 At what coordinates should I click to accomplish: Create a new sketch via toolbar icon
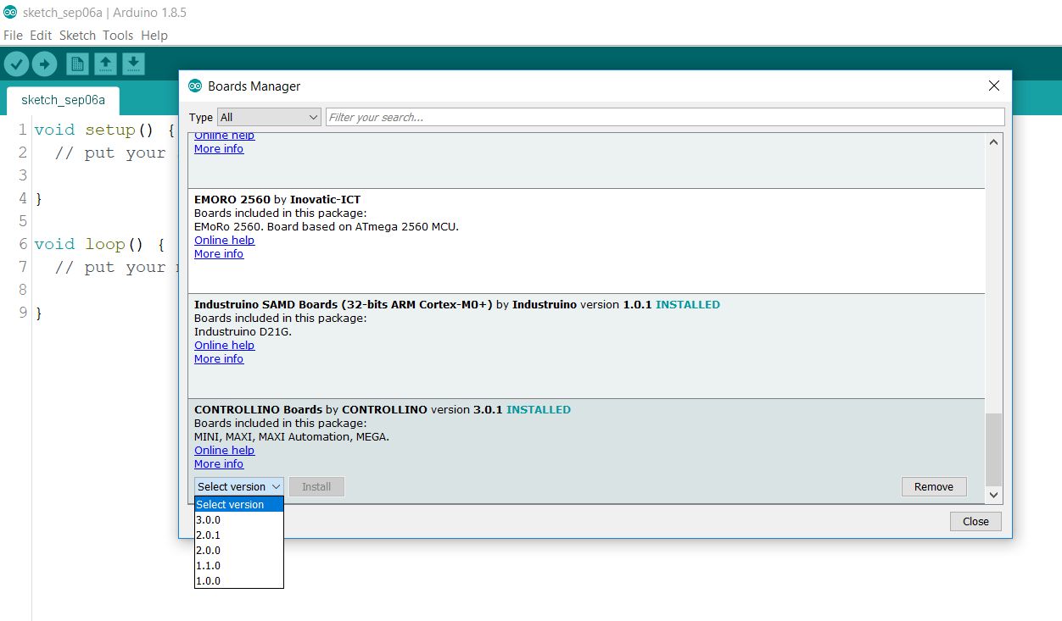tap(75, 64)
